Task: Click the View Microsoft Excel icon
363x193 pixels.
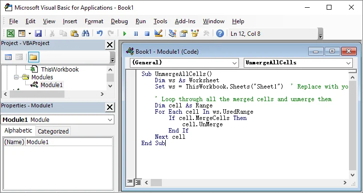Action: coord(10,34)
